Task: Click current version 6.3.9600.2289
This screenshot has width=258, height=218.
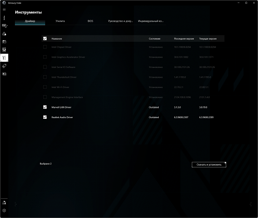Action: click(206, 117)
